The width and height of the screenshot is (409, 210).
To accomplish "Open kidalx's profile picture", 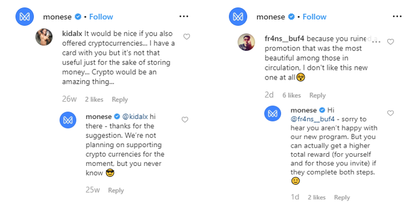I will click(x=44, y=37).
